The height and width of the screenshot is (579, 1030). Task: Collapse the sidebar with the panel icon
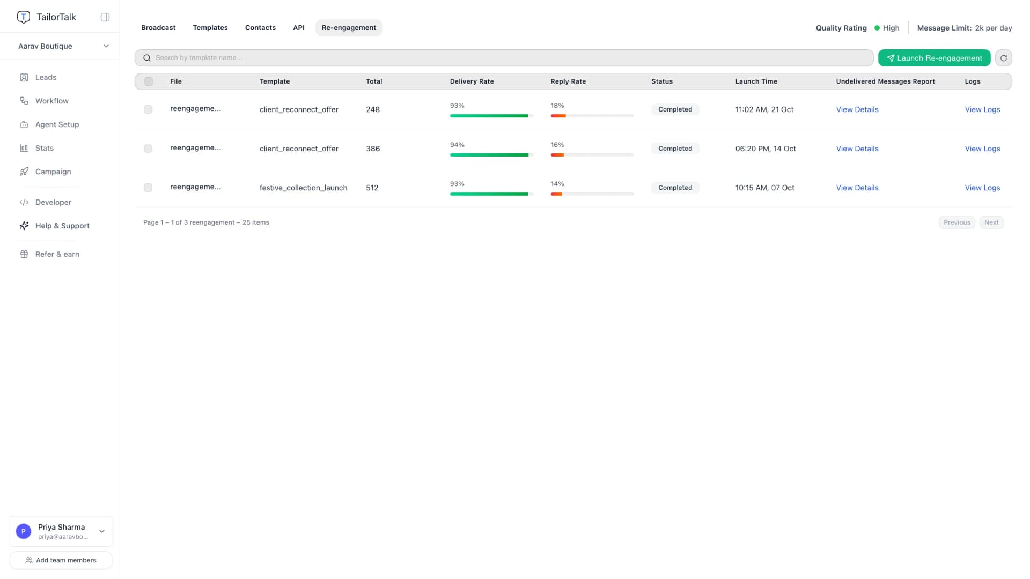point(105,17)
